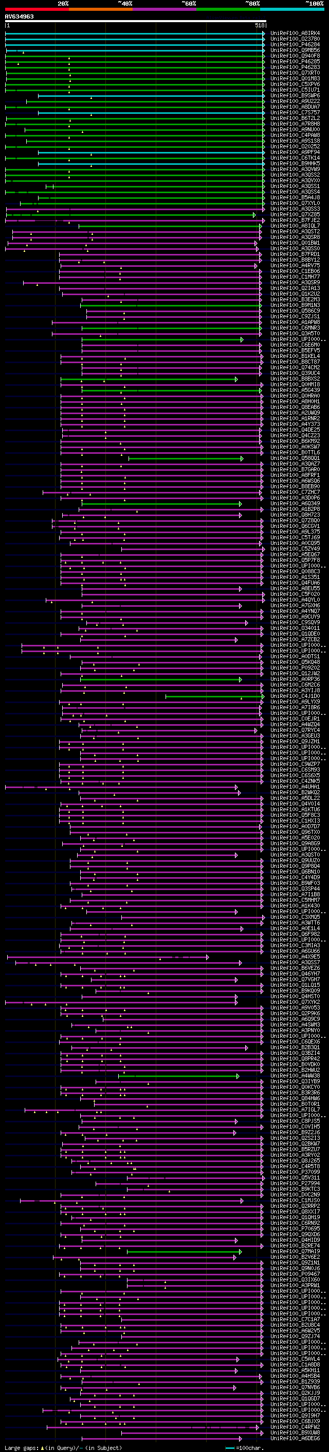This screenshot has height=1452, width=329.
Task: Select the UniRef100_A6Q349 entry
Action: (295, 504)
